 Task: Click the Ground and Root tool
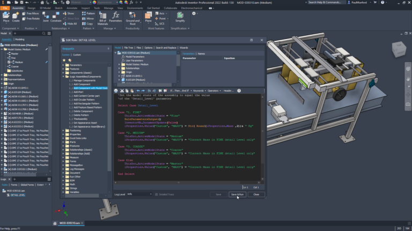pyautogui.click(x=133, y=18)
